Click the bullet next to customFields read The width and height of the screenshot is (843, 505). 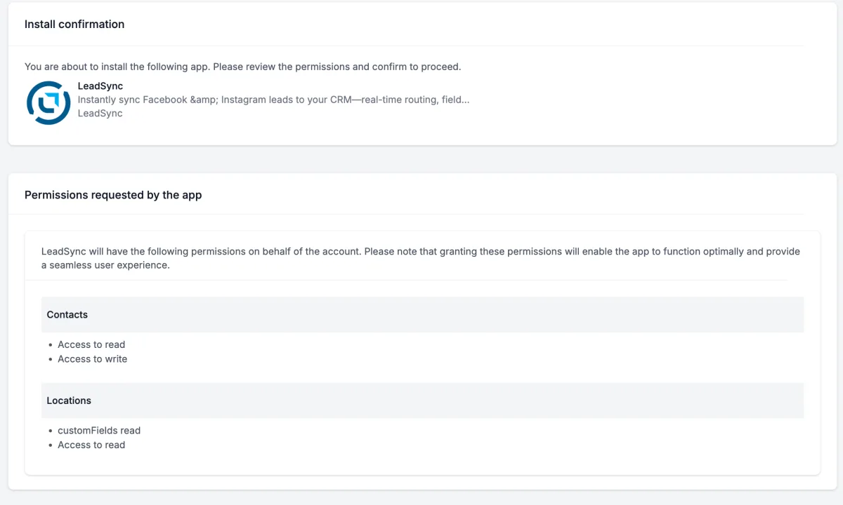pyautogui.click(x=51, y=431)
